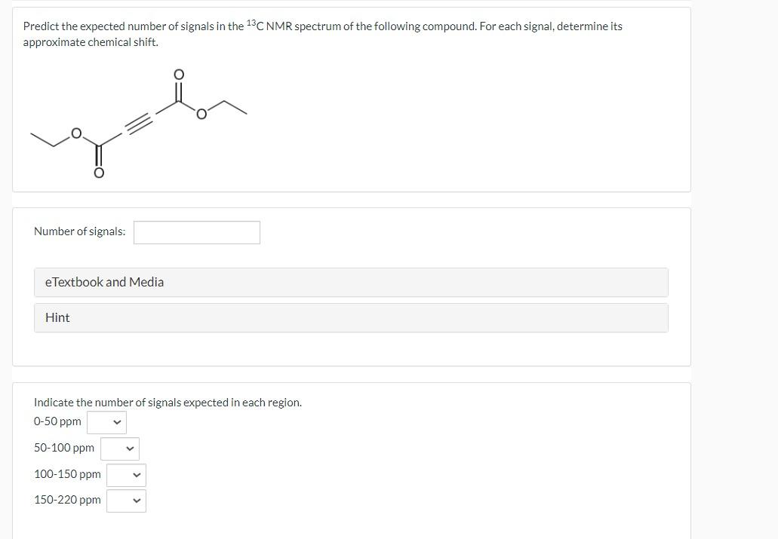Click the Hint button
Image resolution: width=778 pixels, height=539 pixels.
tap(351, 317)
